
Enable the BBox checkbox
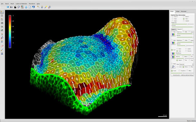point(187,71)
